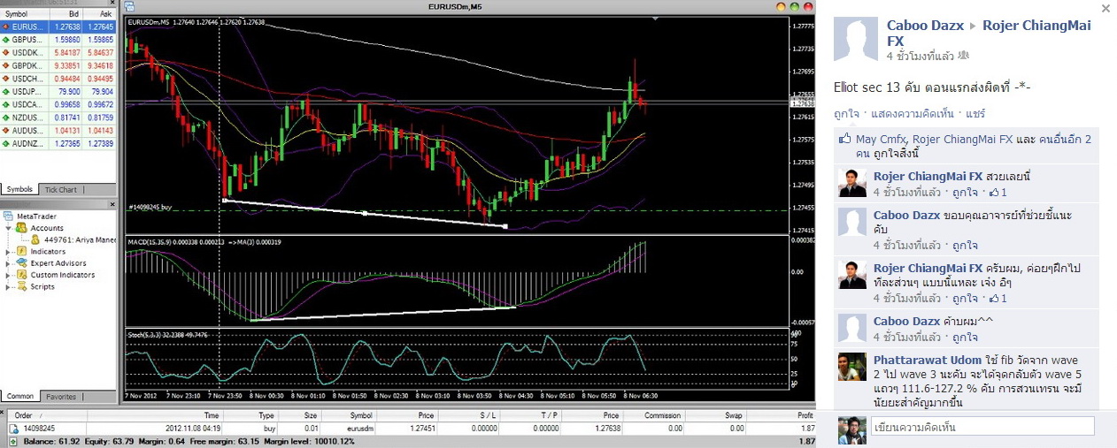This screenshot has width=1117, height=448.
Task: Expand the Indicators tree node
Action: click(x=9, y=252)
